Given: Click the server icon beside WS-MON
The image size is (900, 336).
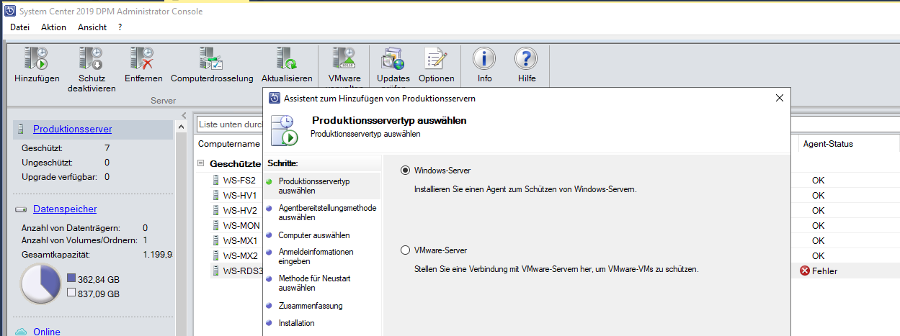Looking at the screenshot, I should [x=215, y=225].
